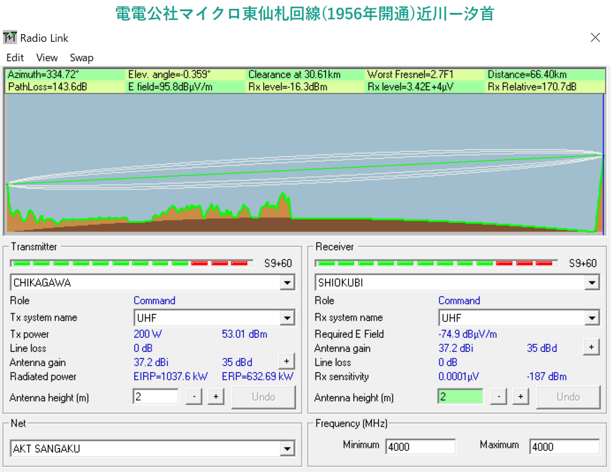Click the E field=95.8dBµV/m readout
611x472 pixels.
tap(170, 87)
